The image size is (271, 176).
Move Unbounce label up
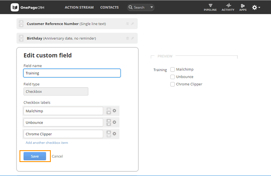click(x=109, y=121)
